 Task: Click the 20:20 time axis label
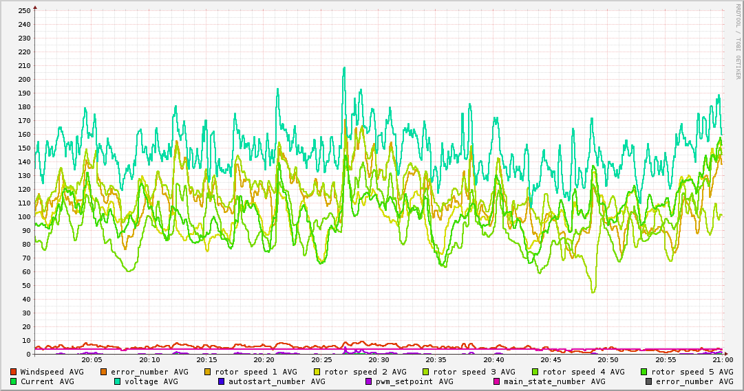[264, 359]
